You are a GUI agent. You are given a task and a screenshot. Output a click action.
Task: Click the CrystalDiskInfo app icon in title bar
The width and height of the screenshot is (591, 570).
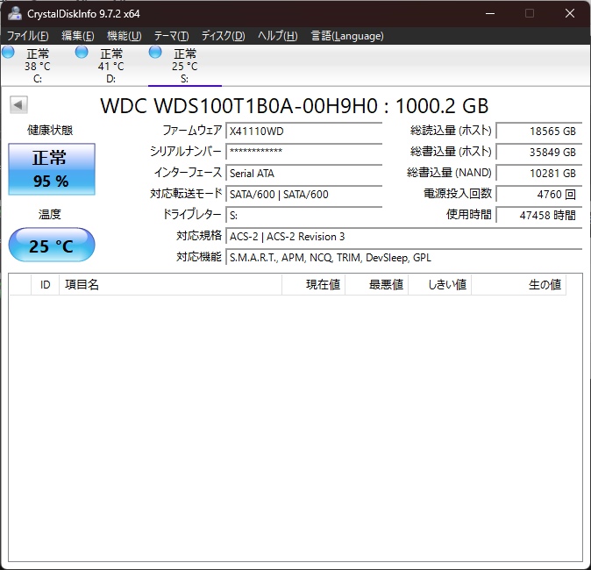point(15,13)
